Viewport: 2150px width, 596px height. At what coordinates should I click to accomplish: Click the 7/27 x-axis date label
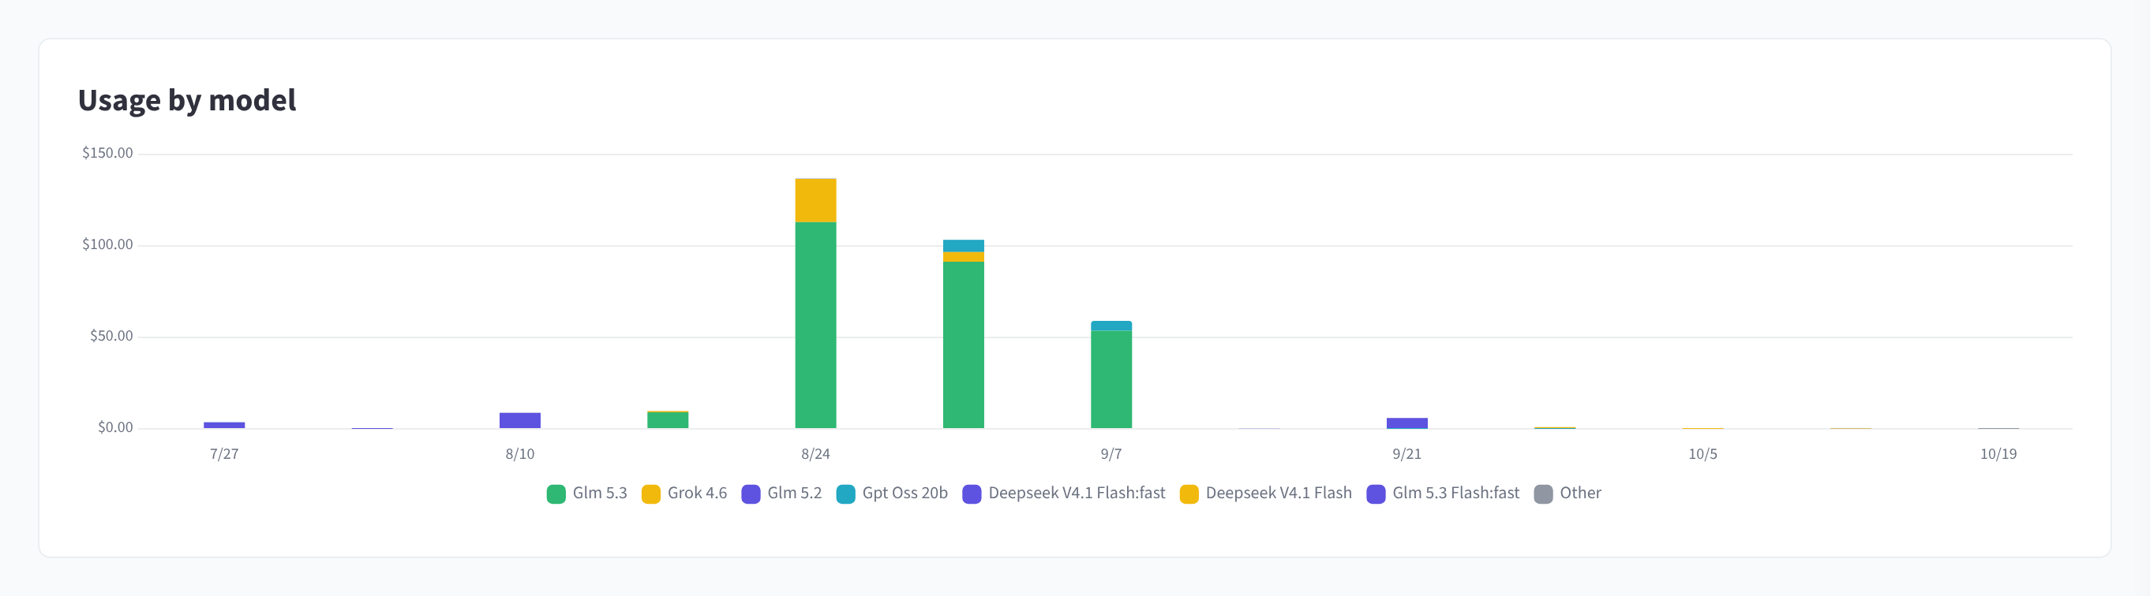point(224,454)
